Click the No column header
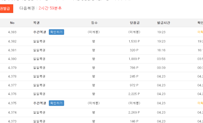Image resolution: width=203 pixels, height=123 pixels. [x=12, y=23]
